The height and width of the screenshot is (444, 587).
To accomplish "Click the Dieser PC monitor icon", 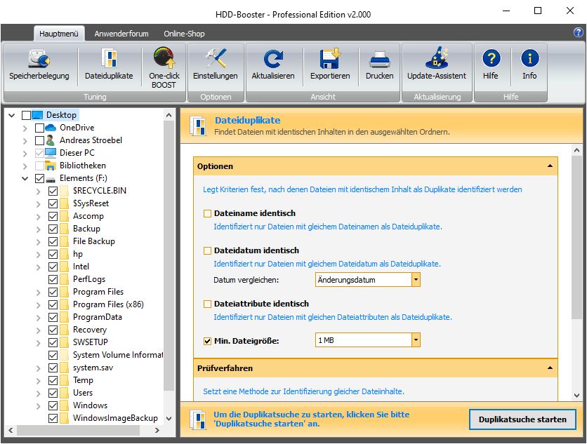I will click(x=51, y=153).
